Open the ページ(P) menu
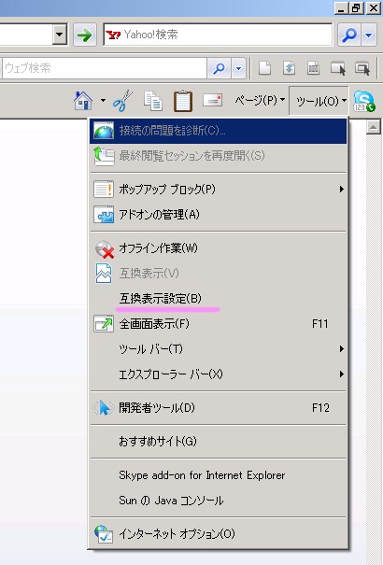383x565 pixels. [x=260, y=101]
